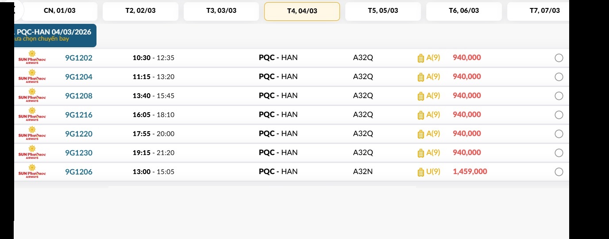This screenshot has height=239, width=609.
Task: Click Sun PhuQuoc Airways logo on 9G1204 row
Action: [x=32, y=77]
